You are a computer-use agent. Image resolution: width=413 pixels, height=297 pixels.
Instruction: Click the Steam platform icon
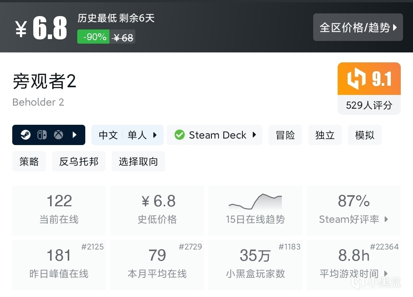26,135
